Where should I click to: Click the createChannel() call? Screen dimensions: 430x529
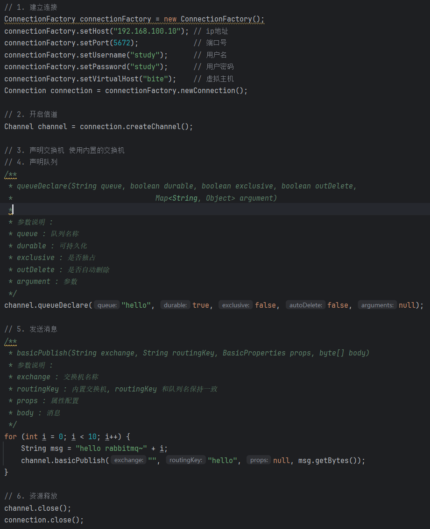(x=157, y=126)
